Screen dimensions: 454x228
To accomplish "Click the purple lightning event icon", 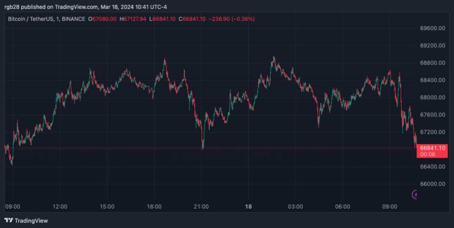I will coord(416,195).
